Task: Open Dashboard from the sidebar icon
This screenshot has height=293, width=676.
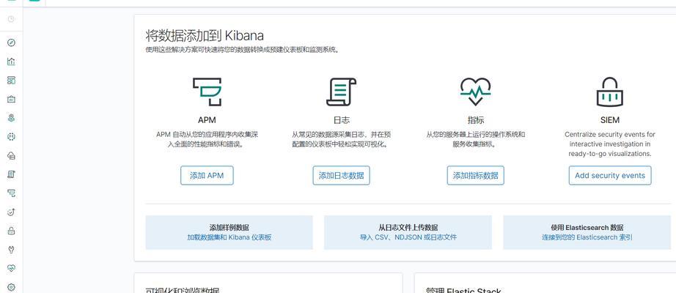Action: pos(11,80)
